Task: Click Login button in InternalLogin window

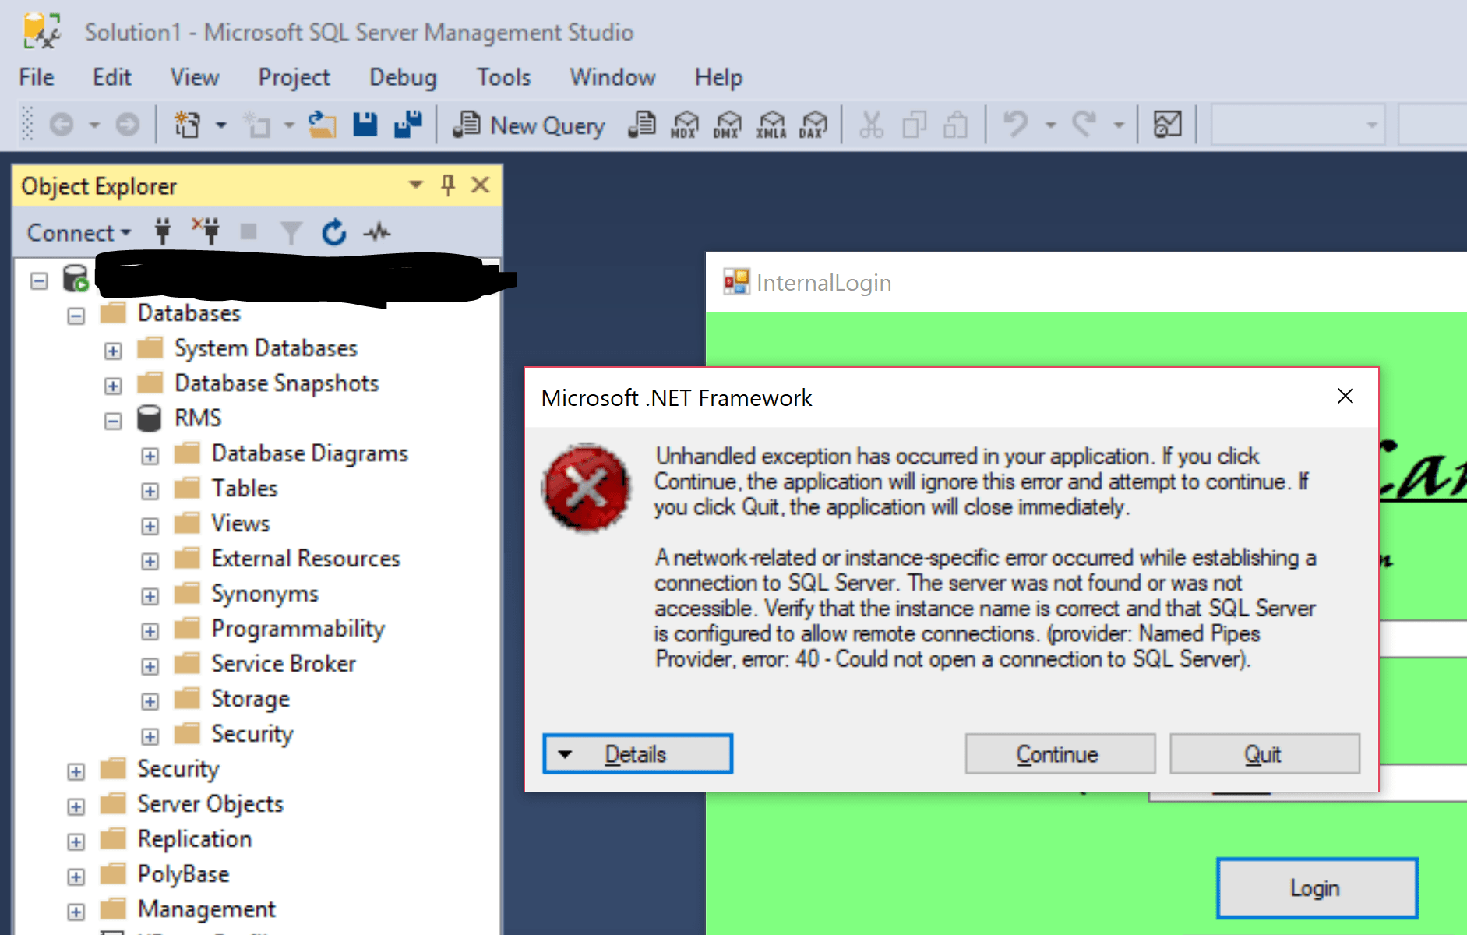Action: click(1317, 888)
